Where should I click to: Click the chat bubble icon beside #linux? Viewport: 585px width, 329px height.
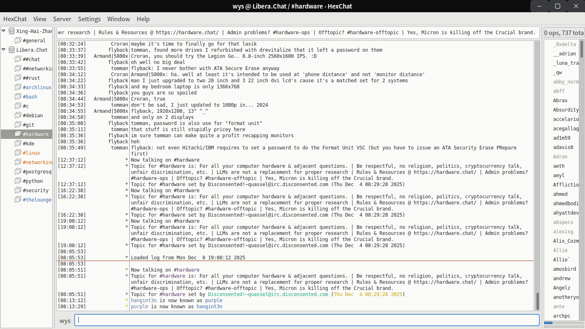(18, 153)
